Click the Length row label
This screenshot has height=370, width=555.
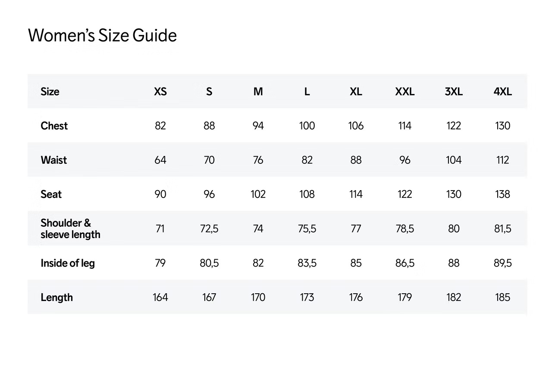coord(56,298)
